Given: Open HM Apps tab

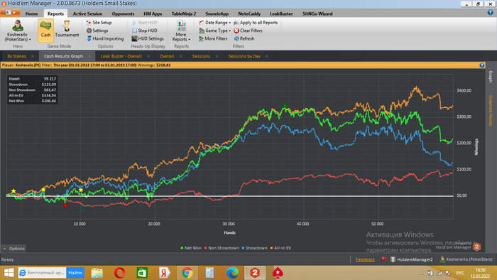Looking at the screenshot, I should click(x=153, y=14).
